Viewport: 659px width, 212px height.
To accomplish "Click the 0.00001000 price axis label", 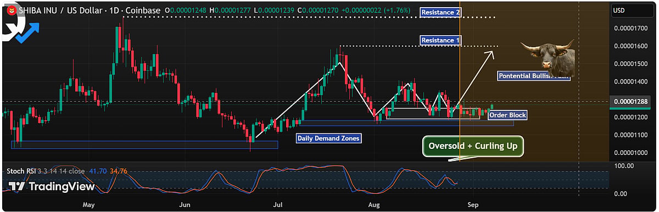I will click(x=631, y=153).
